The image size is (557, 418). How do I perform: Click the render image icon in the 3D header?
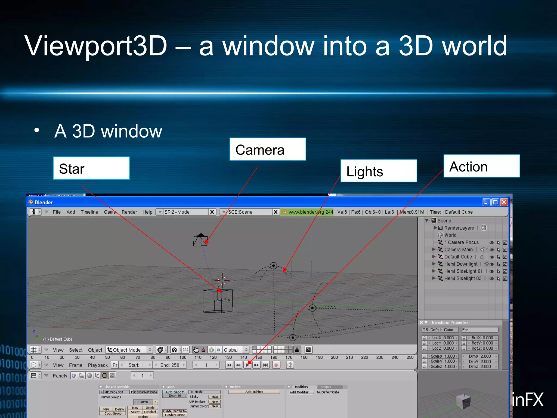coord(308,350)
